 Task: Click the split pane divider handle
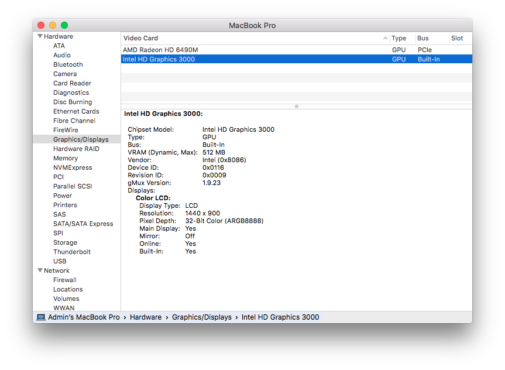297,107
